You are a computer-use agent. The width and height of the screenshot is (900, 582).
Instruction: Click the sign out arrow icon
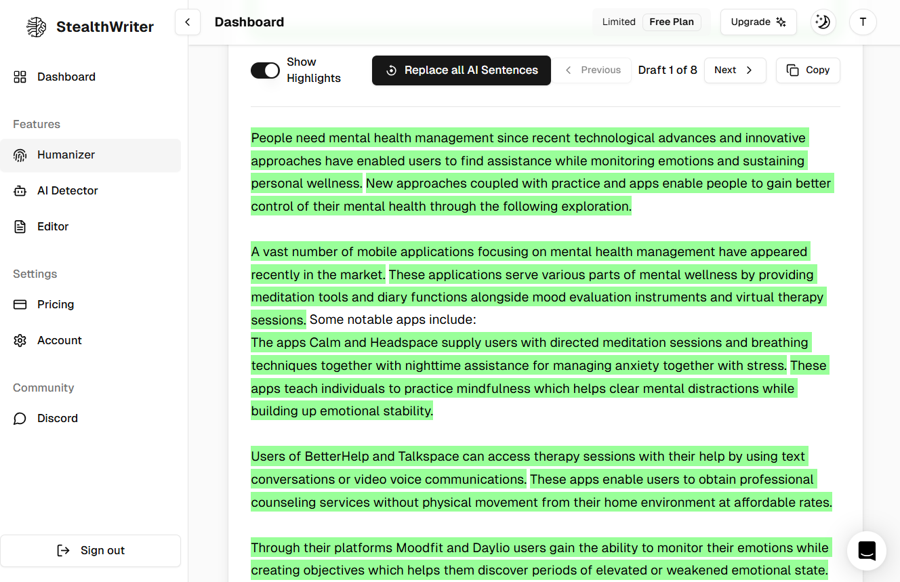click(x=63, y=551)
